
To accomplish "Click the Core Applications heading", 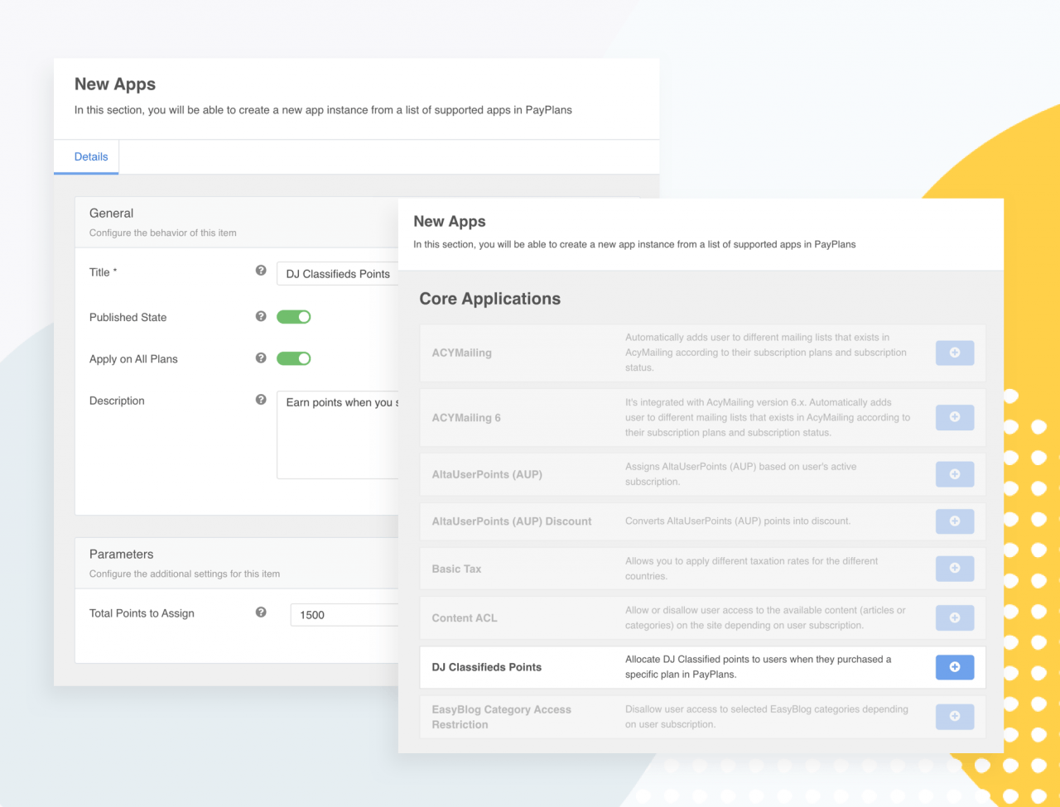I will point(490,299).
